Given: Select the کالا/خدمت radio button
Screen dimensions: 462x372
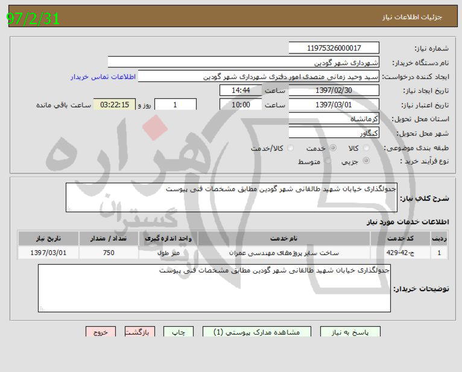Looking at the screenshot, I should tap(290, 148).
